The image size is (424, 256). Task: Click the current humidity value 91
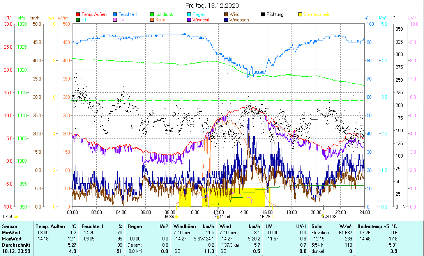click(120, 251)
